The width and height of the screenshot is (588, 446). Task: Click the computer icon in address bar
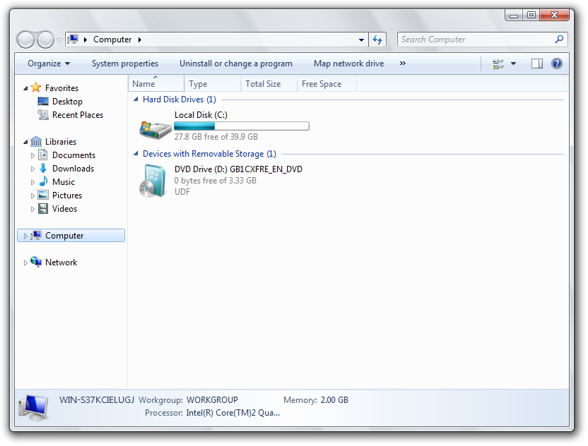pyautogui.click(x=73, y=40)
